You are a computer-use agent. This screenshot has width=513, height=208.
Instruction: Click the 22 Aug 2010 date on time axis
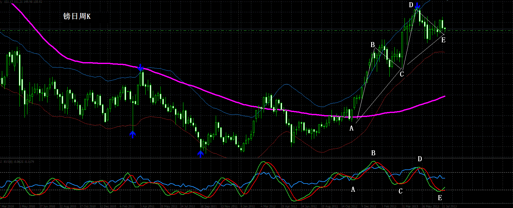tap(68, 206)
